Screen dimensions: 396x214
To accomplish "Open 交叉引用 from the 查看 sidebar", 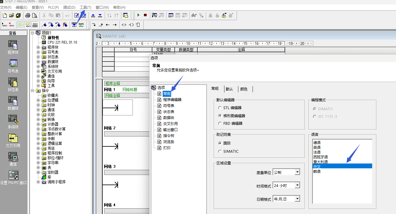I will point(13,141).
